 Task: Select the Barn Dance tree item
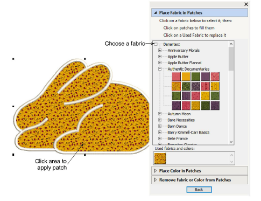coord(177,126)
